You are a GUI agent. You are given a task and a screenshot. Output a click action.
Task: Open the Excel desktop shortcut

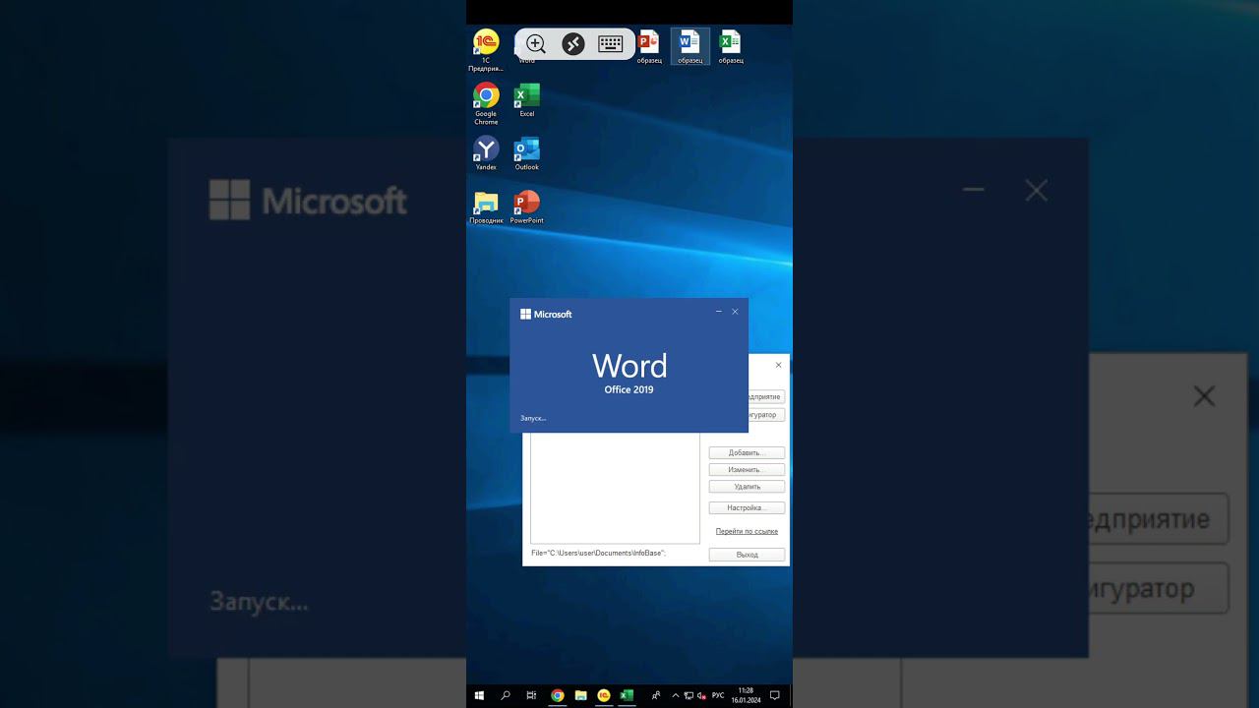pos(527,100)
